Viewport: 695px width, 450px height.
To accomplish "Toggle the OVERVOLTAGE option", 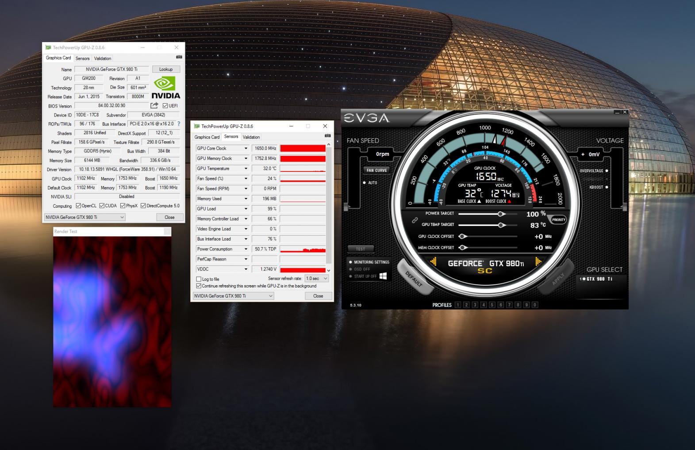I will (607, 171).
